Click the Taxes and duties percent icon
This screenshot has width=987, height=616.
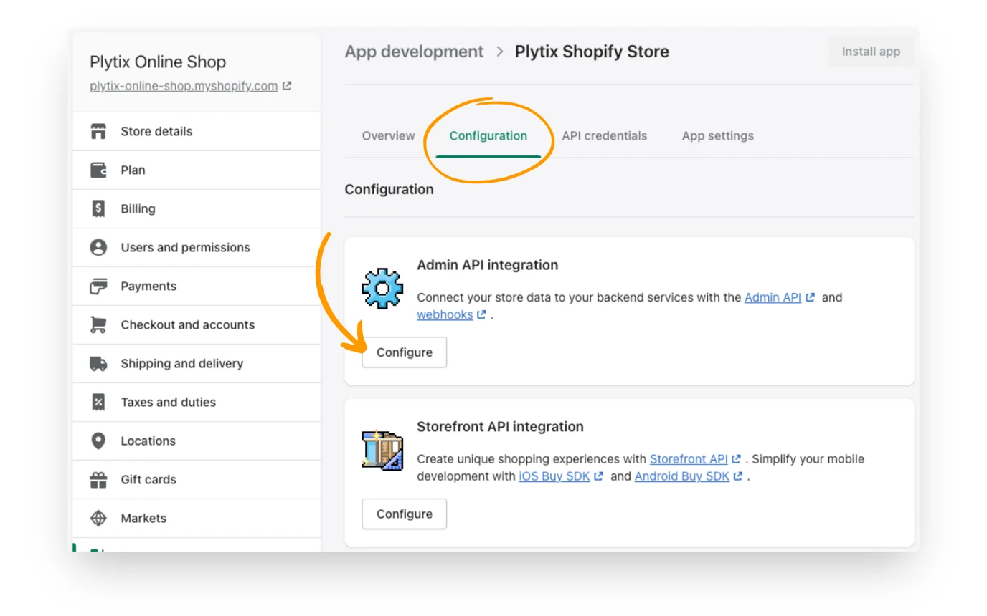(100, 402)
